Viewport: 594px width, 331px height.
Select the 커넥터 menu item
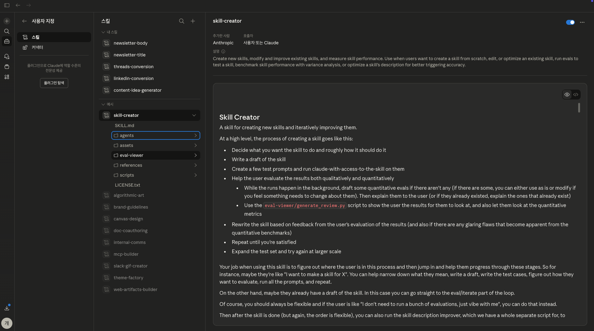click(x=37, y=47)
